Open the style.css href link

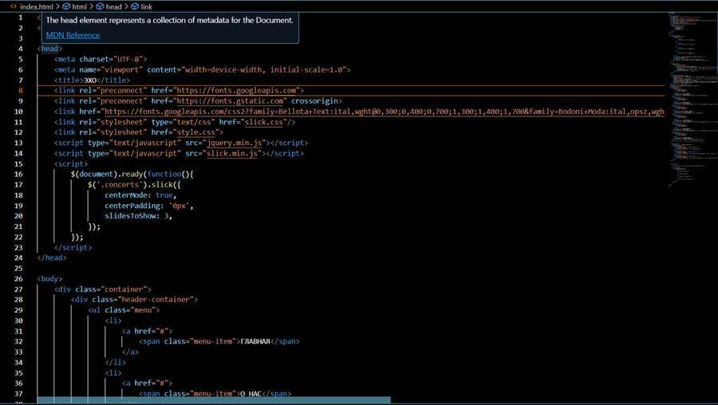point(198,132)
